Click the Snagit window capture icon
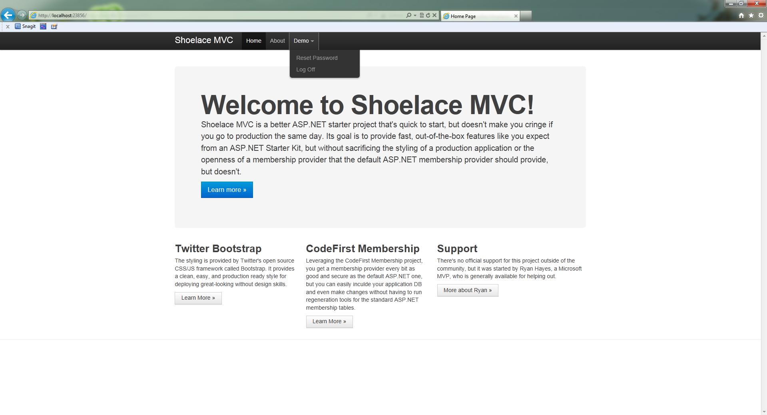This screenshot has height=415, width=767. tap(43, 26)
